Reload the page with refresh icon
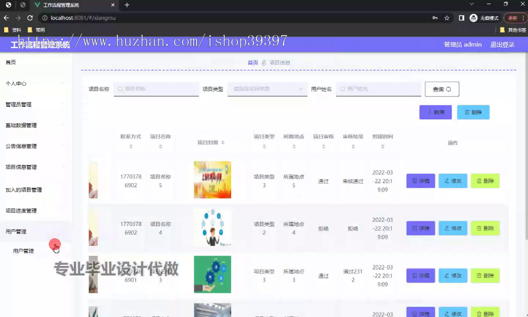The image size is (528, 317). click(x=30, y=18)
